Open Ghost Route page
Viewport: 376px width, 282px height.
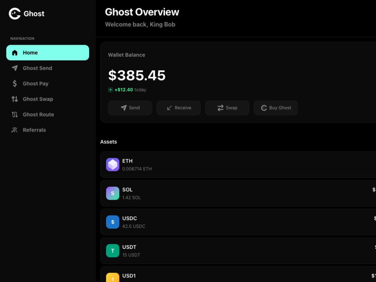[48, 115]
